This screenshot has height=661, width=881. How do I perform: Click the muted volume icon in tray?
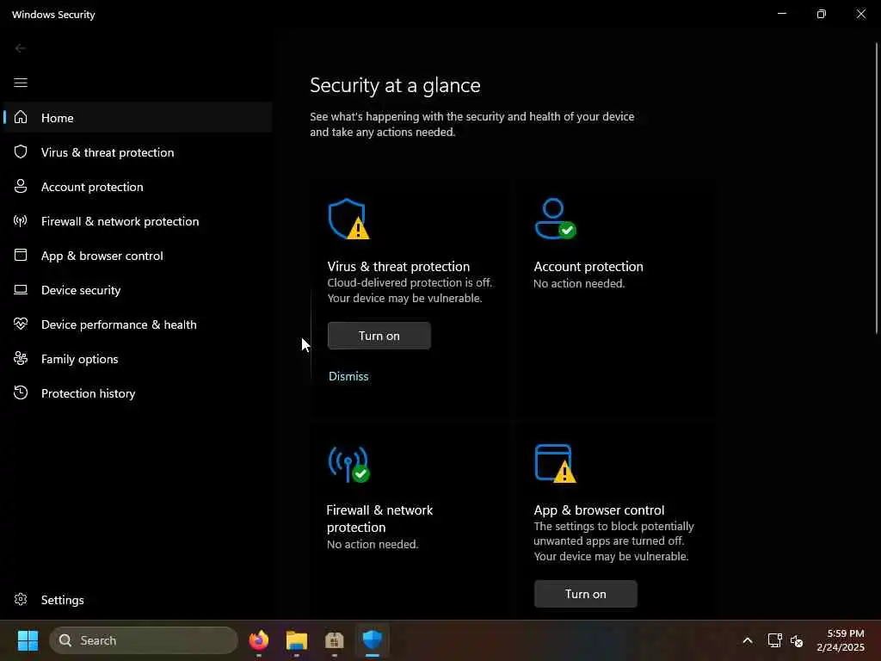click(x=797, y=640)
